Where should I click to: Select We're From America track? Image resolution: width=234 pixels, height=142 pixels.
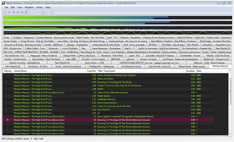pyautogui.click(x=108, y=103)
